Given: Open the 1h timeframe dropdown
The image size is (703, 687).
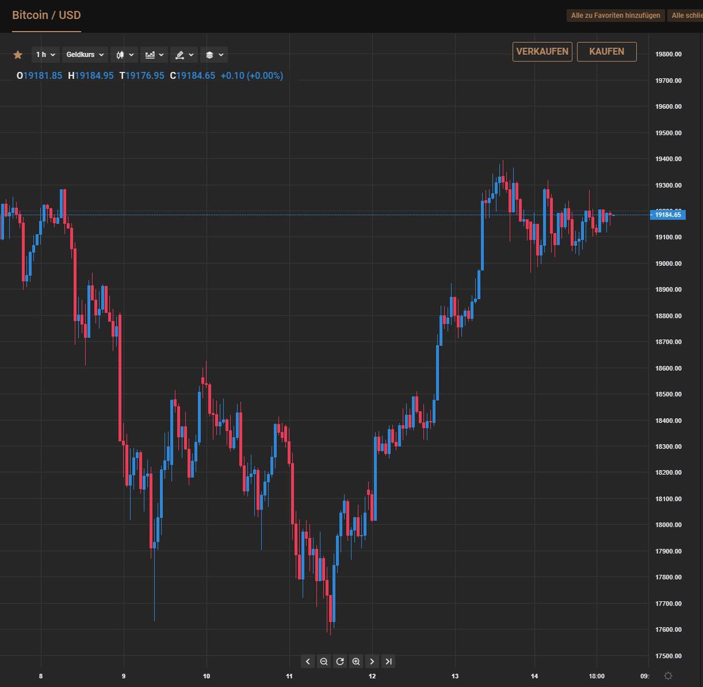Looking at the screenshot, I should (x=45, y=54).
